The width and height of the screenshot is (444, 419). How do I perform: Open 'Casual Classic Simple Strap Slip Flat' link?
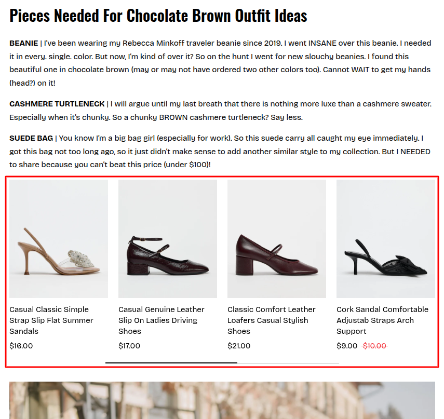click(51, 320)
